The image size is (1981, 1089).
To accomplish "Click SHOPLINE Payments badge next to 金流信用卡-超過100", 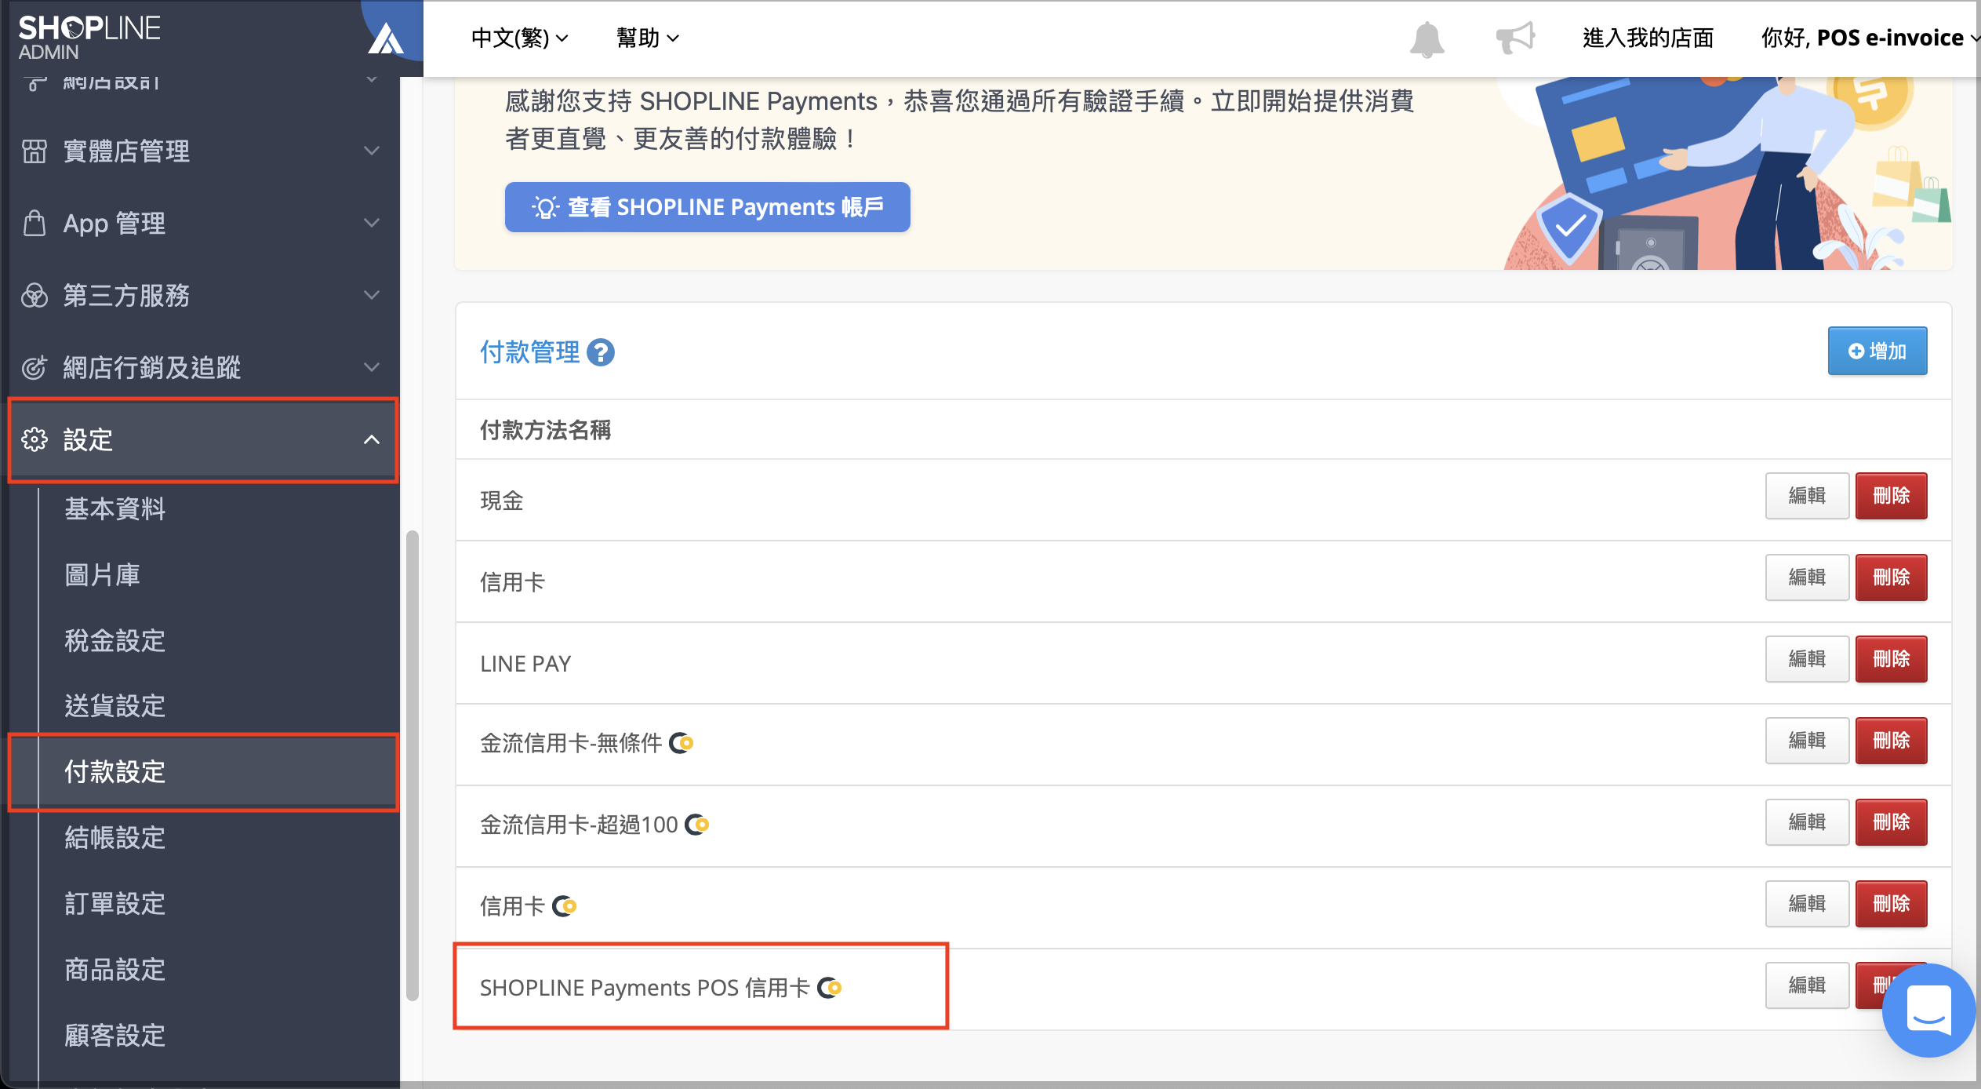I will (697, 824).
